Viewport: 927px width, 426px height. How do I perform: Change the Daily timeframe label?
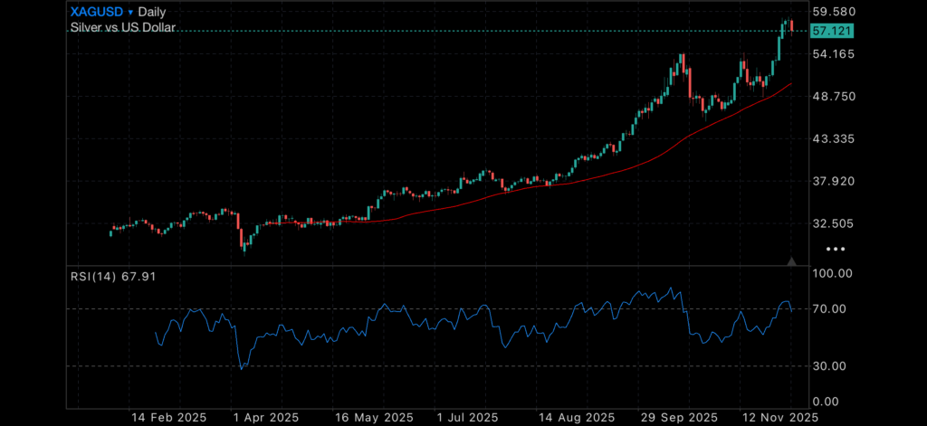[x=158, y=13]
